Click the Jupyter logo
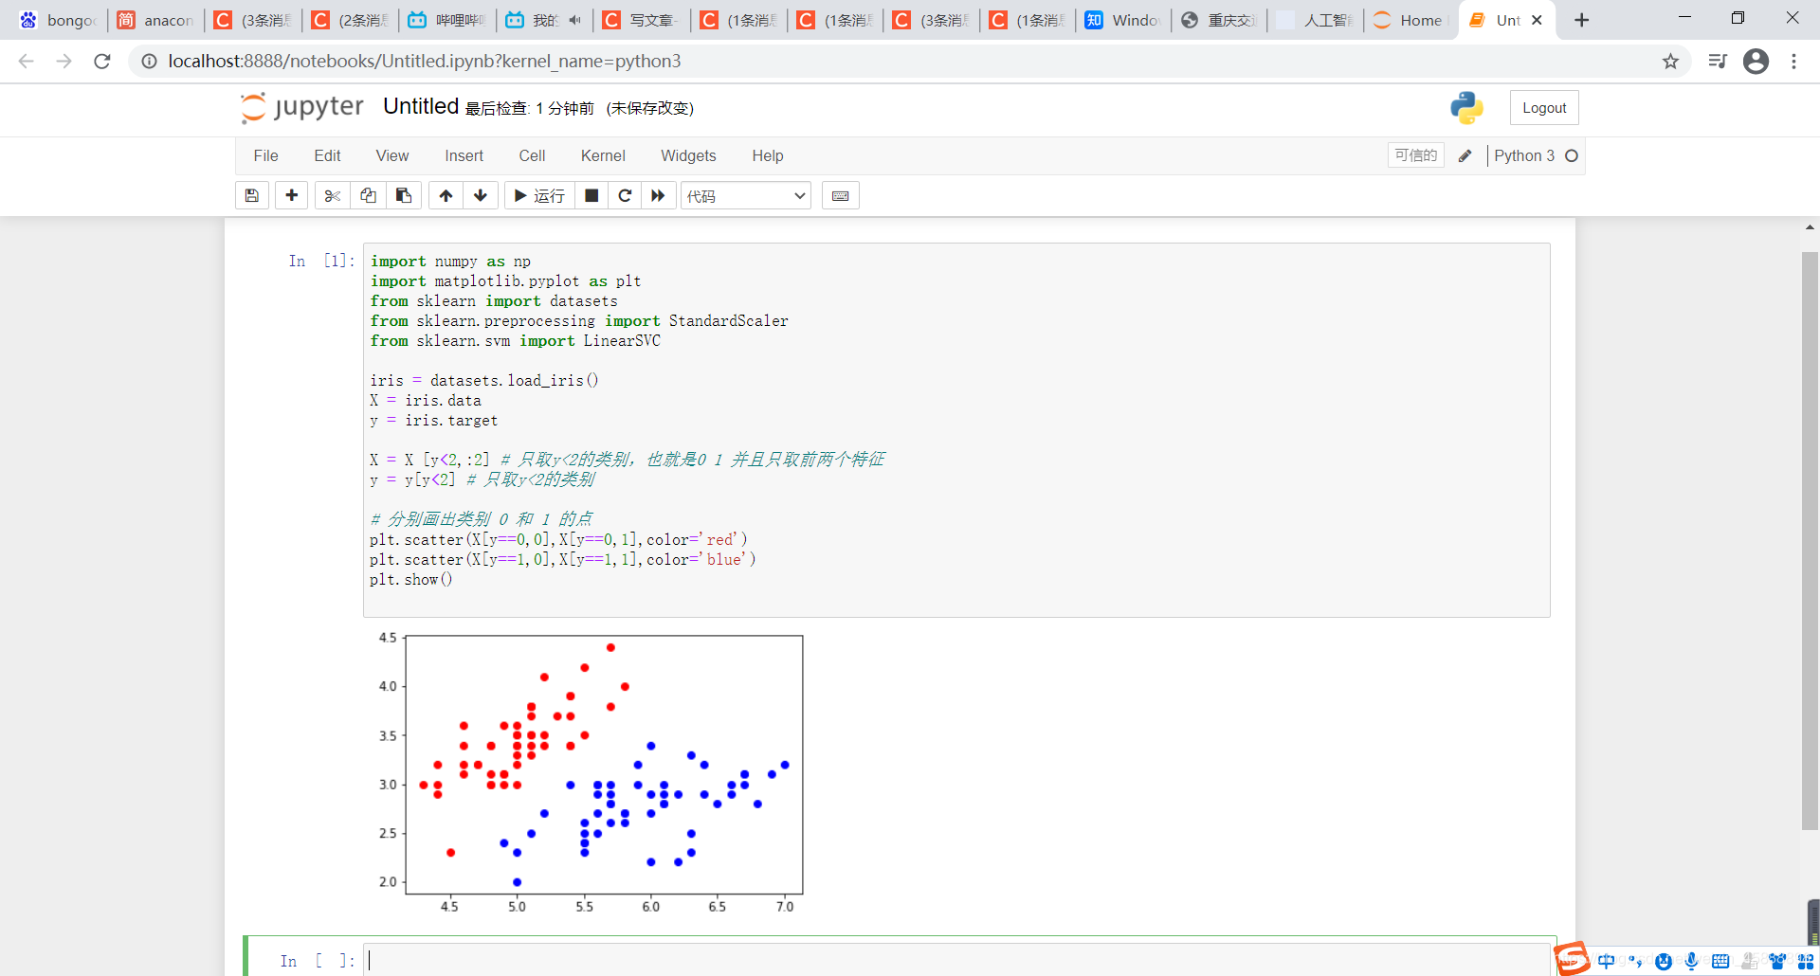This screenshot has width=1820, height=976. pyautogui.click(x=302, y=107)
